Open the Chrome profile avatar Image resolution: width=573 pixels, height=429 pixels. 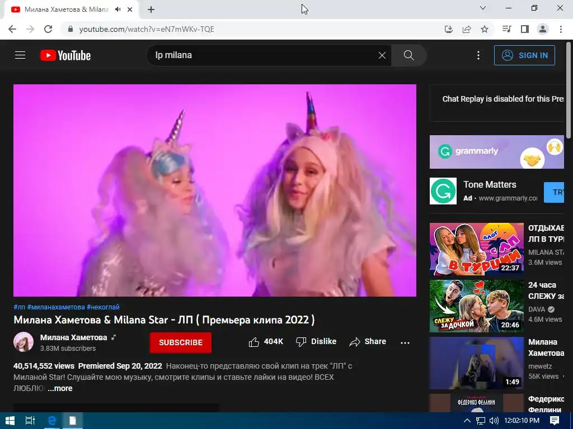point(543,29)
